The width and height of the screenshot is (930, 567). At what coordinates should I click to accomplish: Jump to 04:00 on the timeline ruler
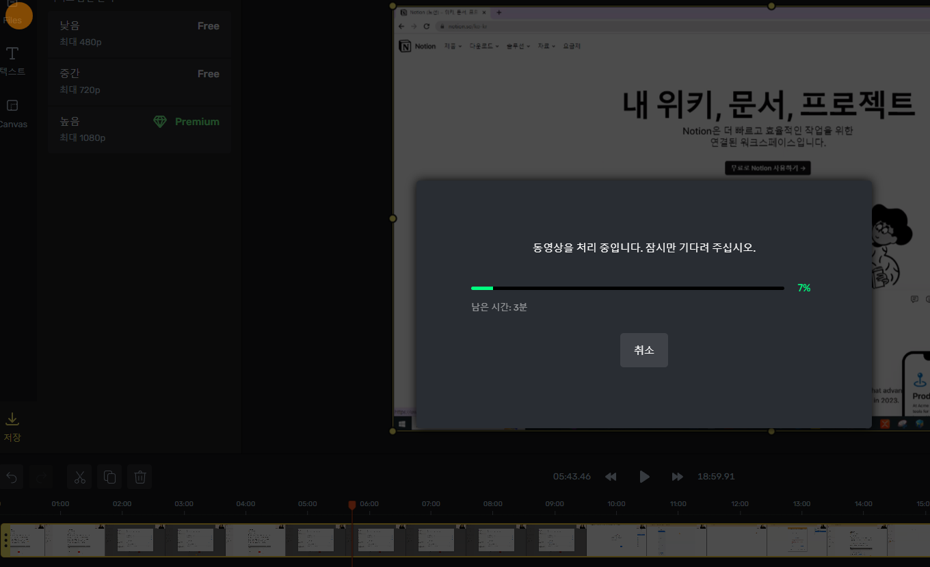pyautogui.click(x=245, y=504)
